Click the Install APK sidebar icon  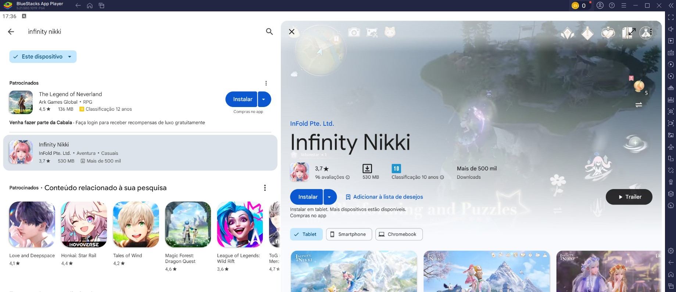[x=671, y=100]
